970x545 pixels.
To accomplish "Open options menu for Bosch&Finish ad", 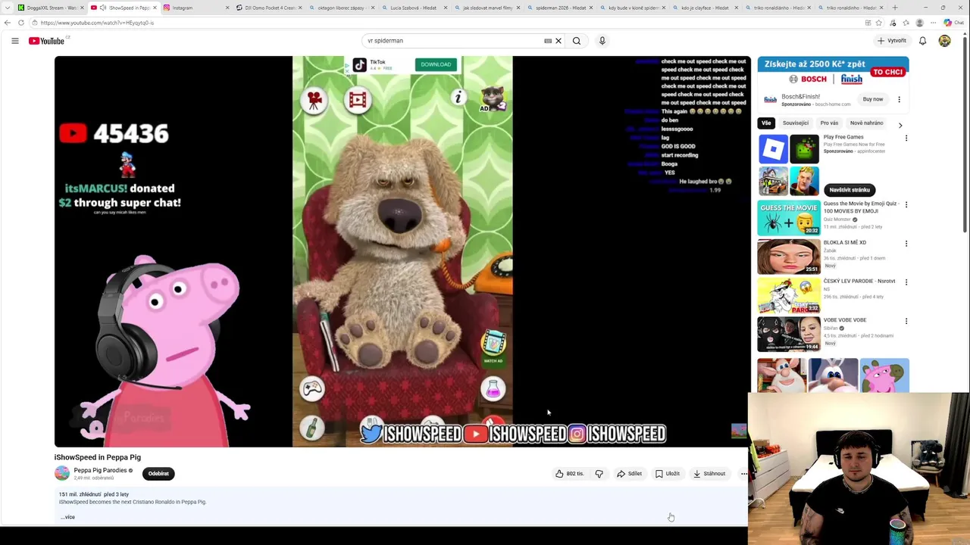I will 899,99.
